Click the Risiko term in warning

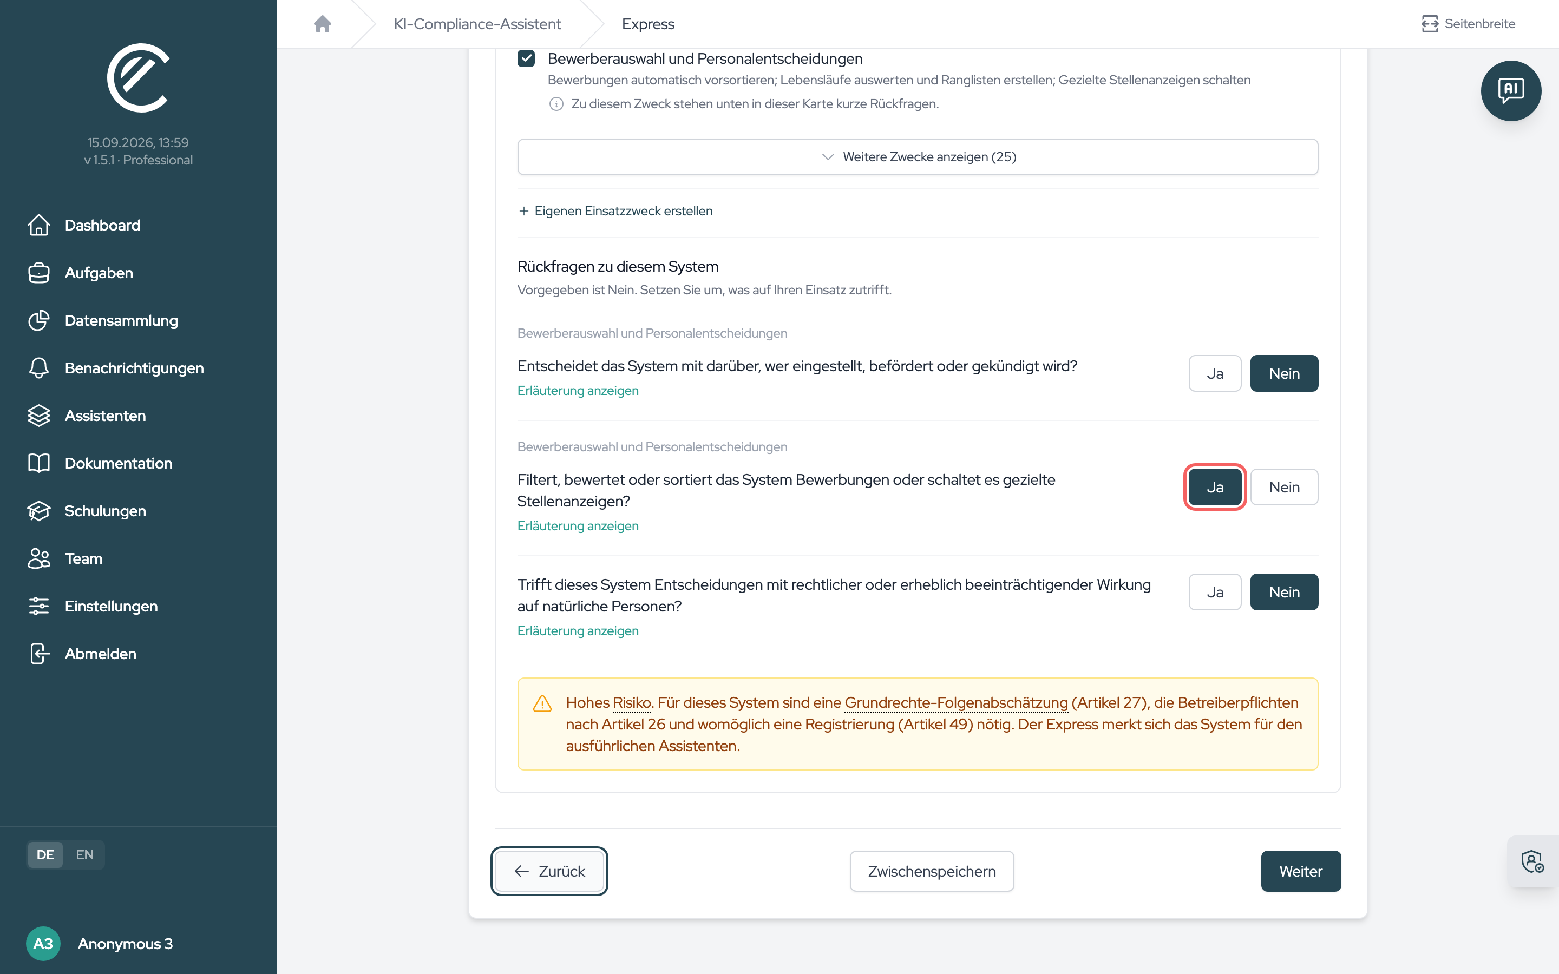631,703
